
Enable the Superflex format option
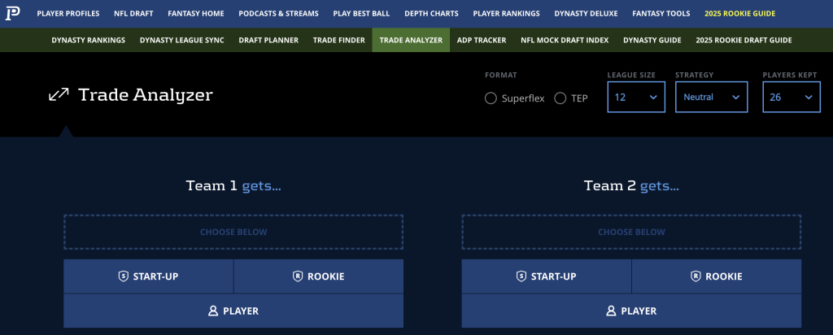point(491,98)
